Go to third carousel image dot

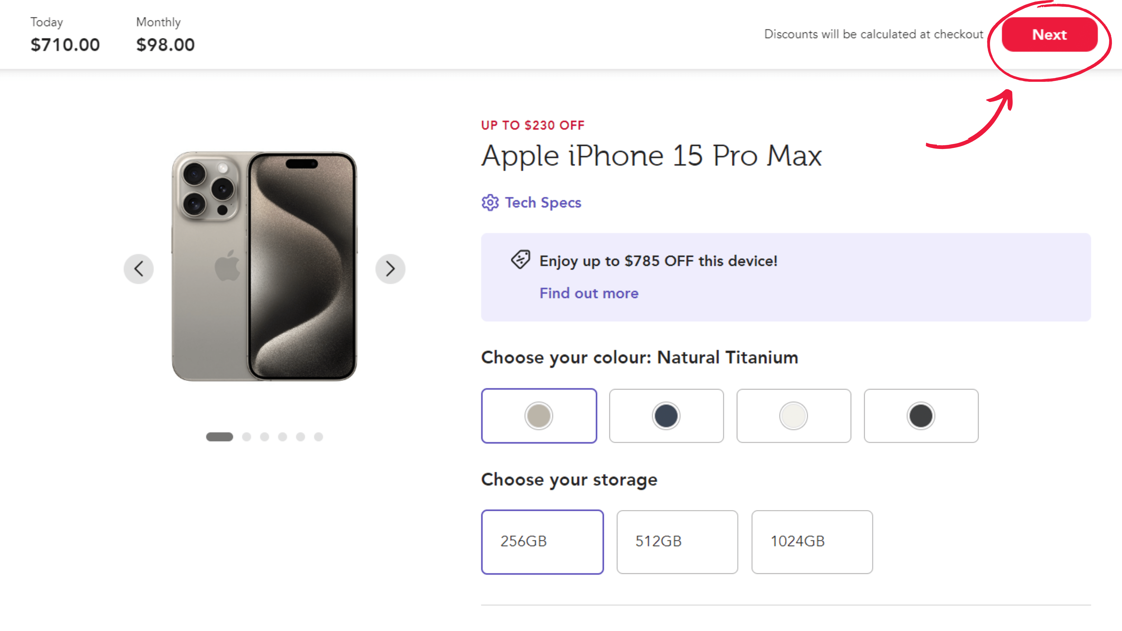point(264,437)
